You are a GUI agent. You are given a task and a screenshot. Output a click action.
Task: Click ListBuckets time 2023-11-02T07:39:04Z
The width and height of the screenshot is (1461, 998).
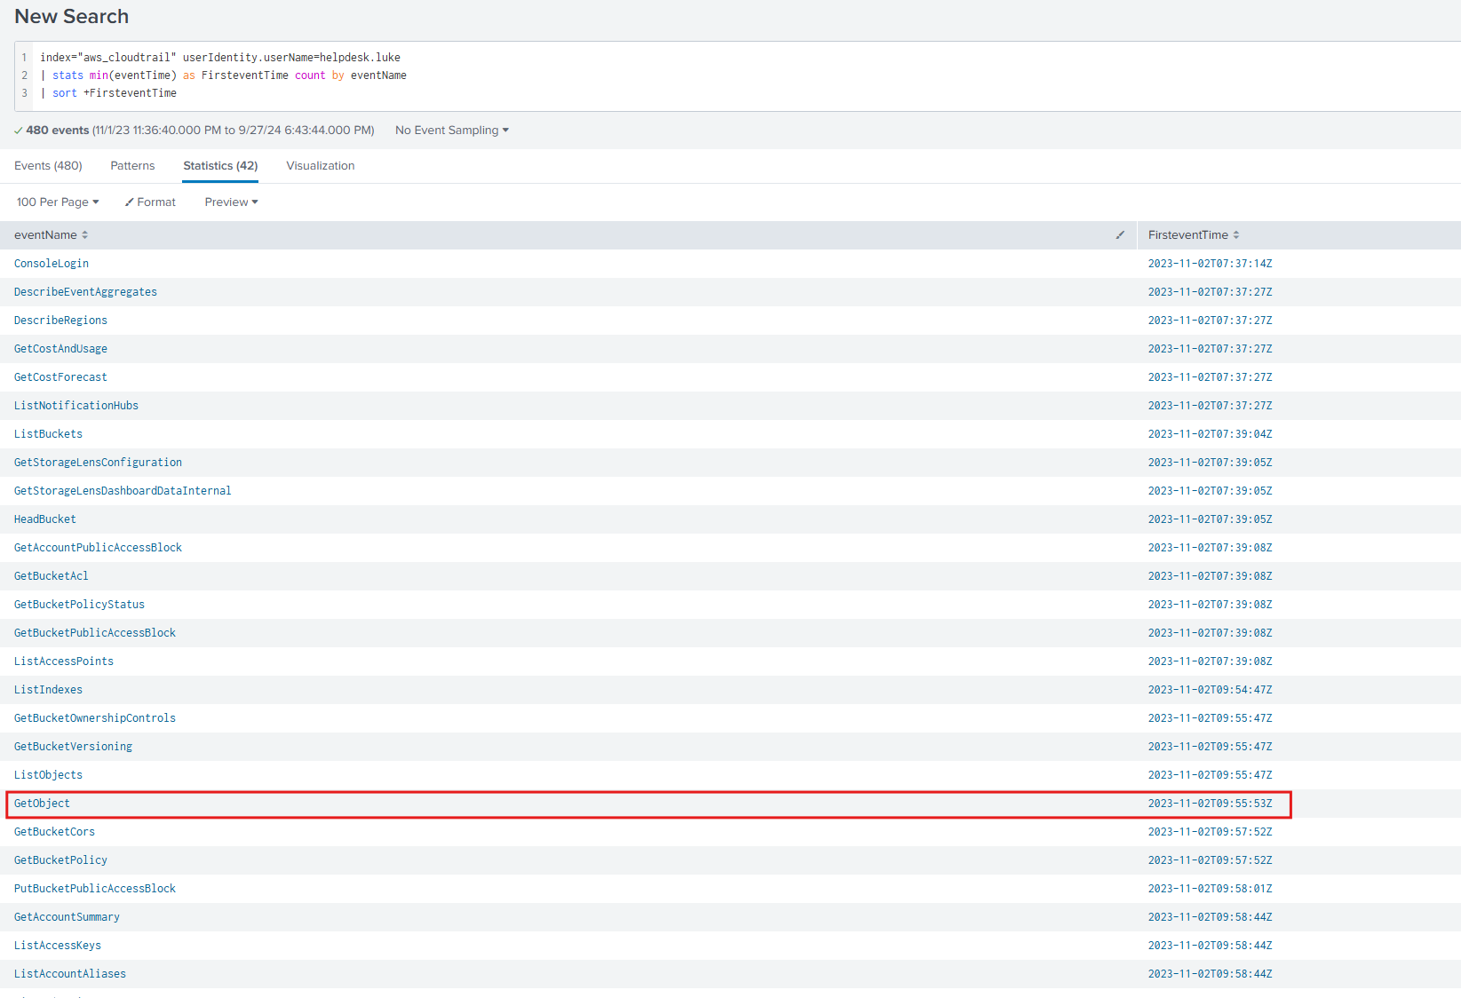click(1210, 434)
